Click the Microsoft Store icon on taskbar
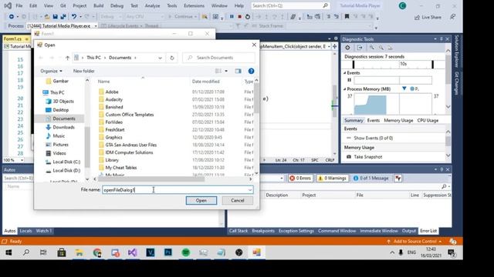 (x=62, y=252)
